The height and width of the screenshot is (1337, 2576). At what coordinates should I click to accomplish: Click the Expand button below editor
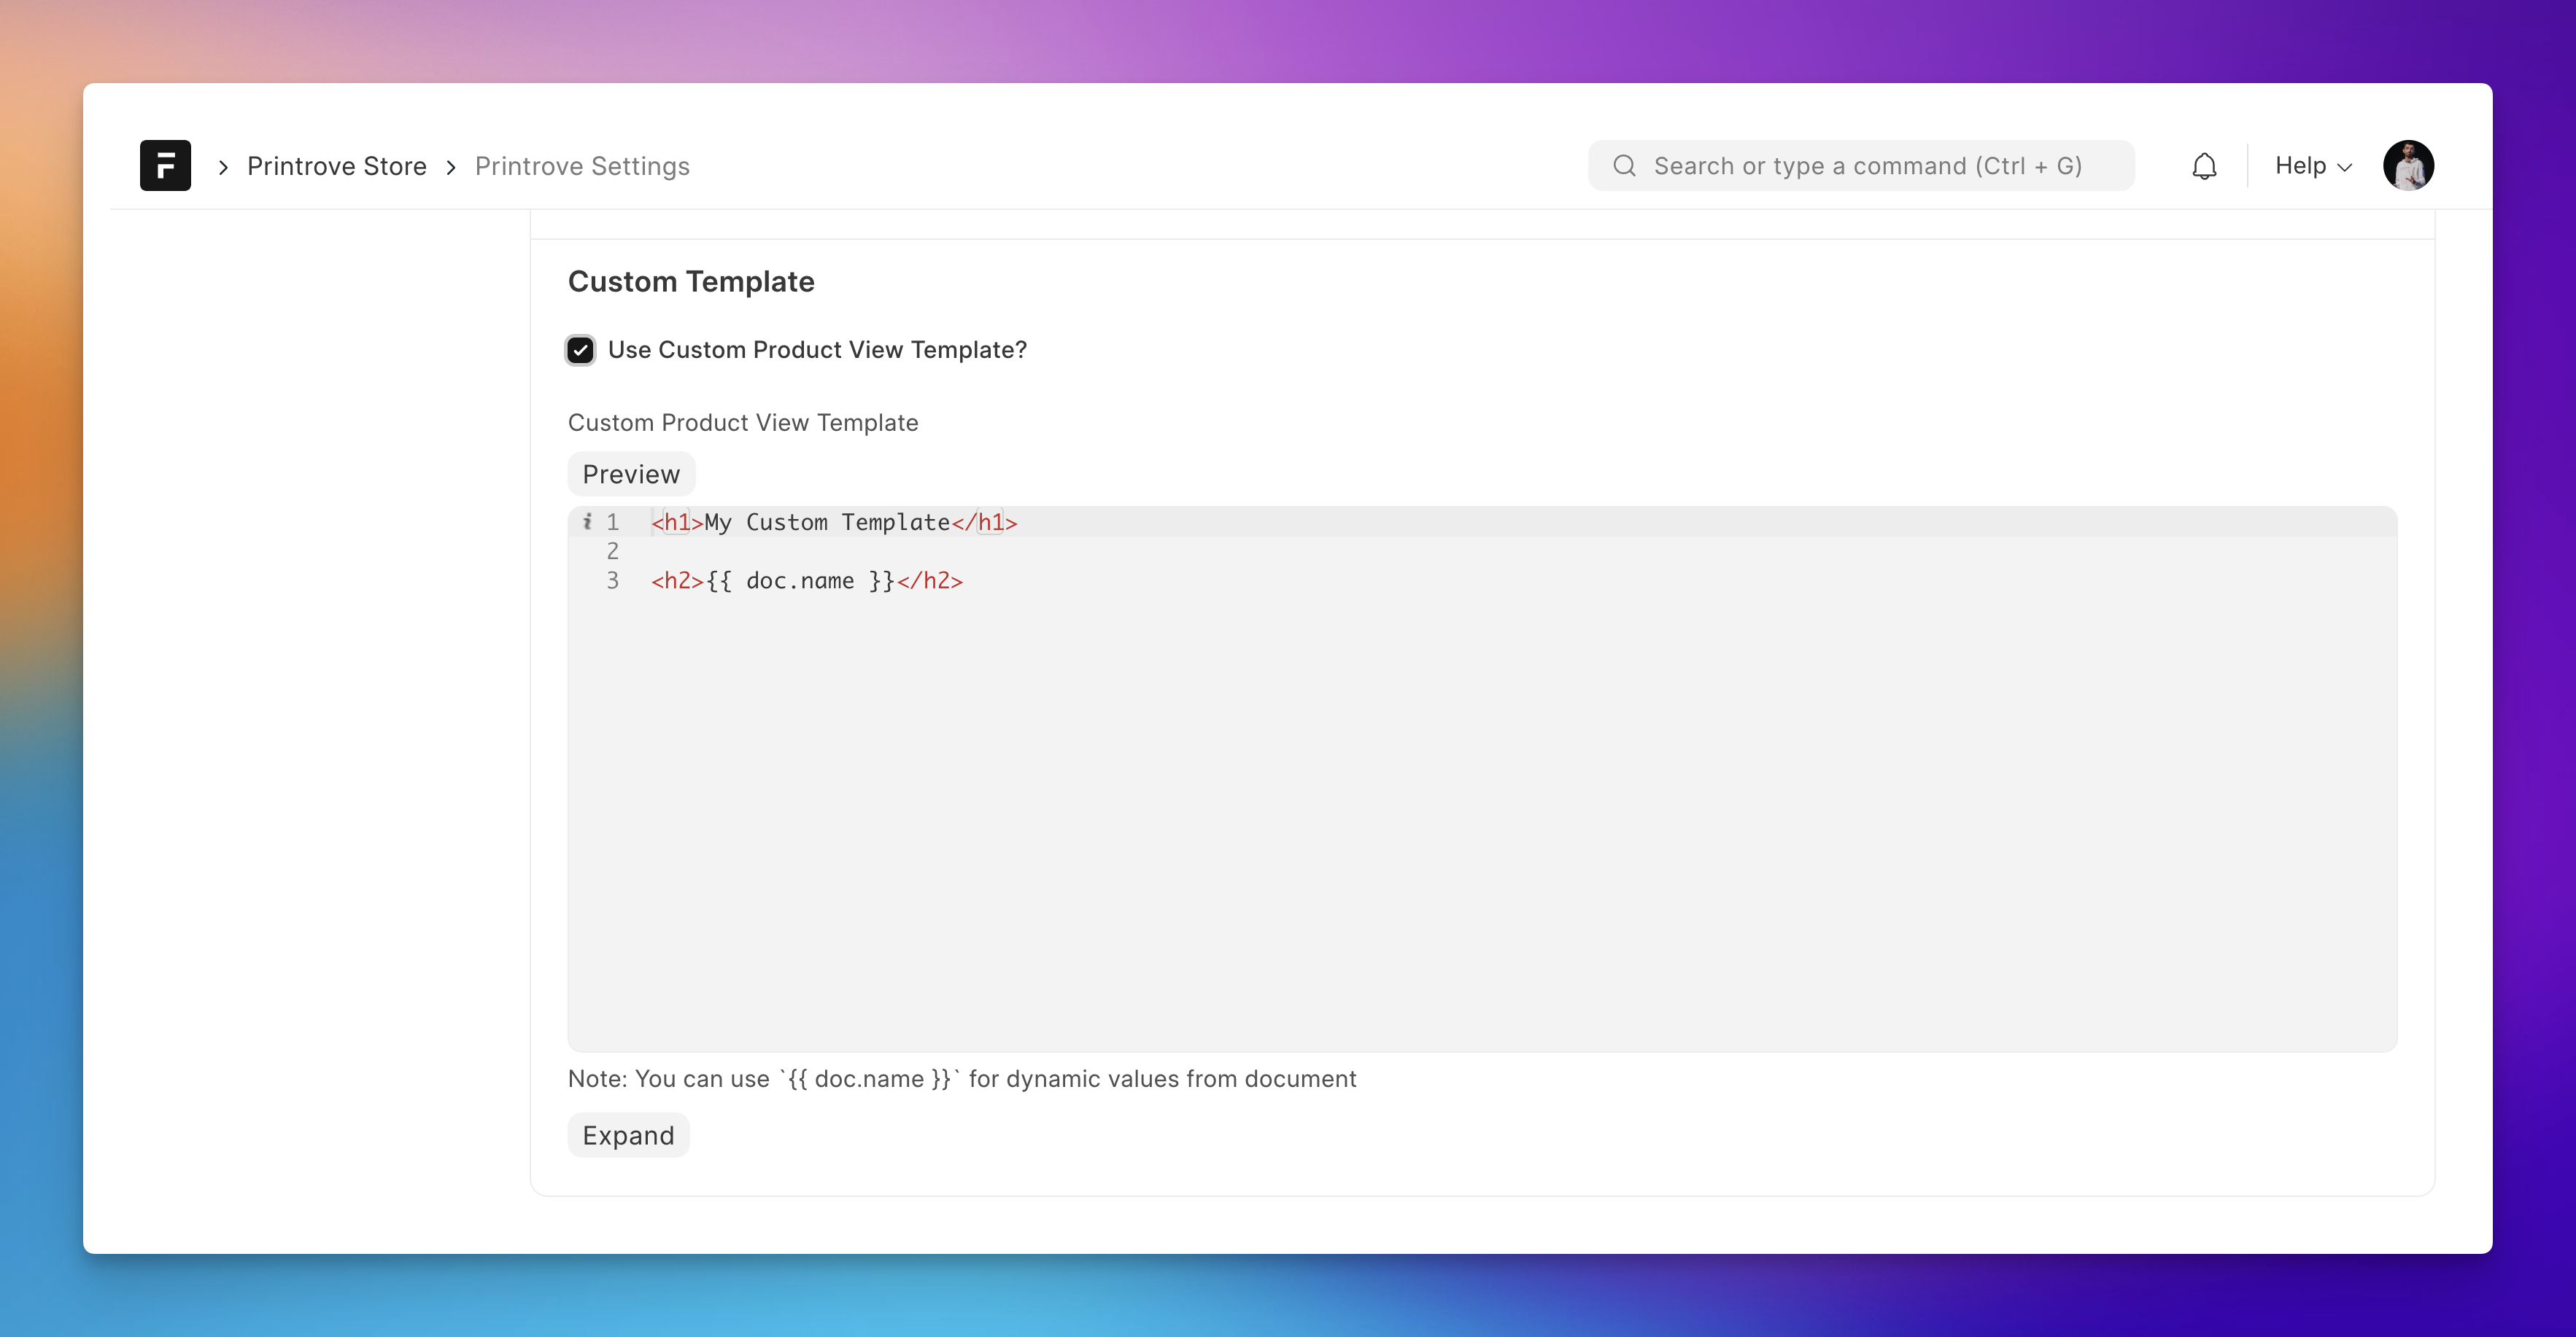[628, 1135]
